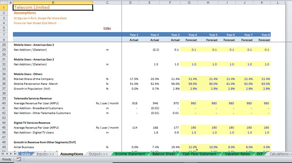Select Year 1 Telemedia ARPU cell 918
The image size is (292, 163).
130,103
